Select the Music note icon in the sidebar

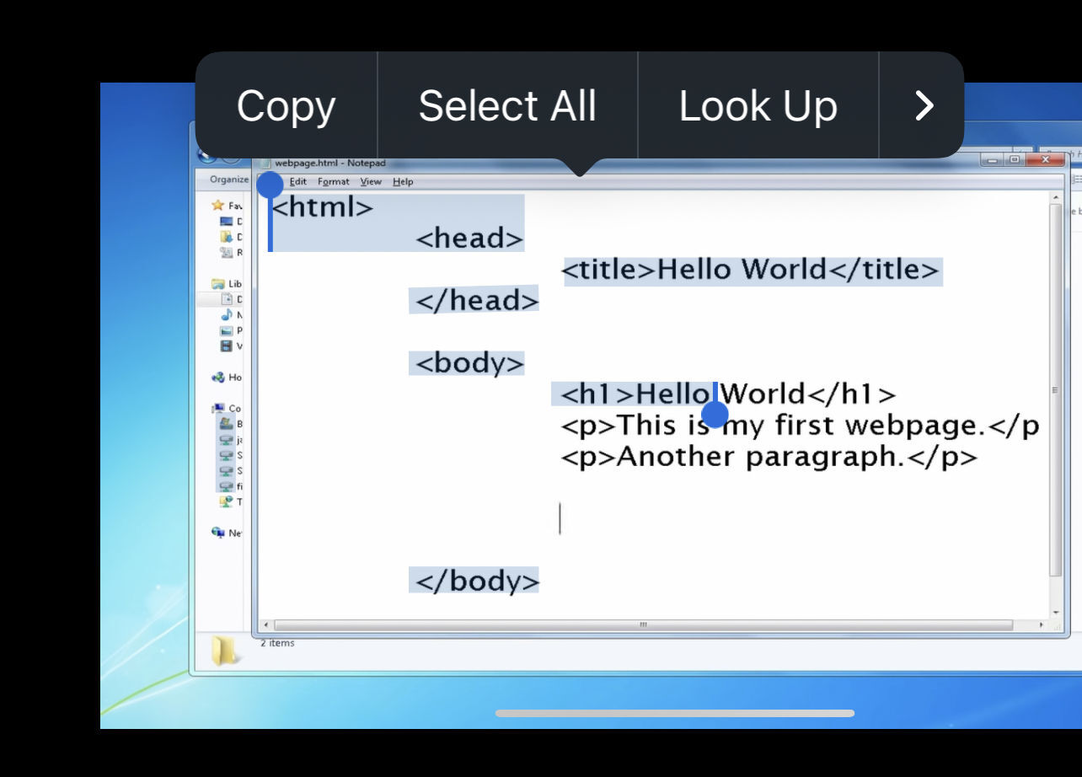pyautogui.click(x=226, y=315)
